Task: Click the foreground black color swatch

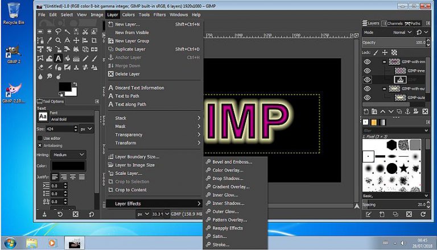Action: 65,86
